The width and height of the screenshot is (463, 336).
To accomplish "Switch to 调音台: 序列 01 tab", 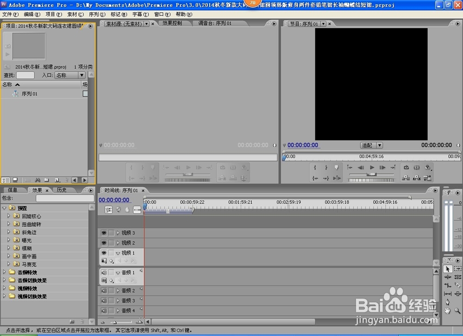I will click(215, 23).
